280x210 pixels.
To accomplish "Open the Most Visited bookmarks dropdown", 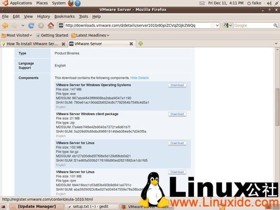I will coord(17,35).
